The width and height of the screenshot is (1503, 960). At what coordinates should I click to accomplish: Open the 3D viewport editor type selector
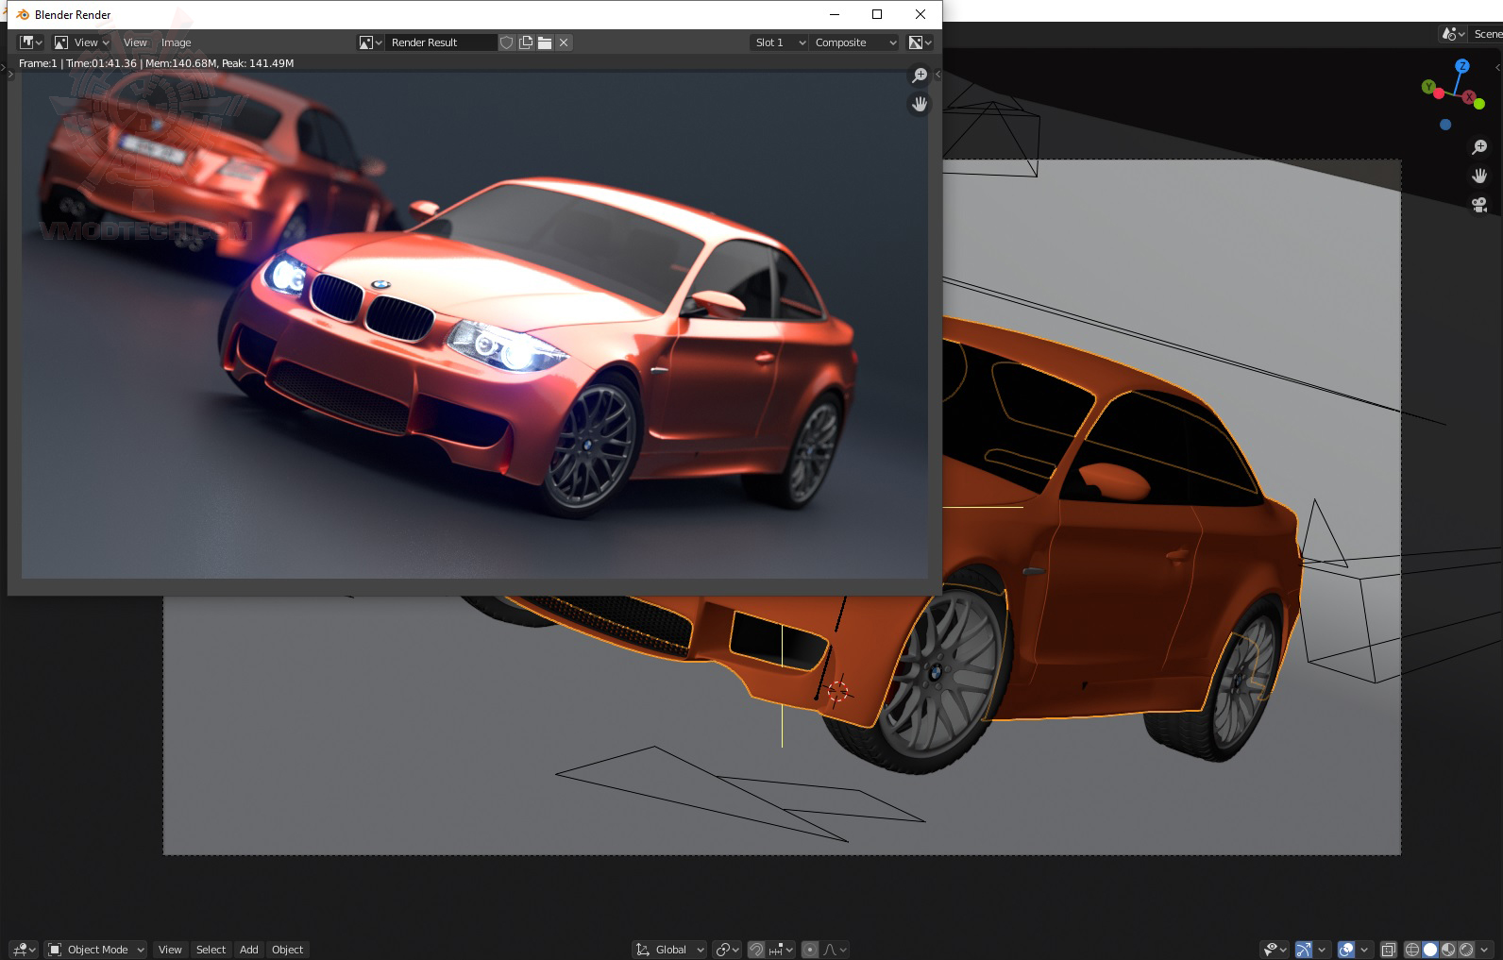click(x=24, y=950)
